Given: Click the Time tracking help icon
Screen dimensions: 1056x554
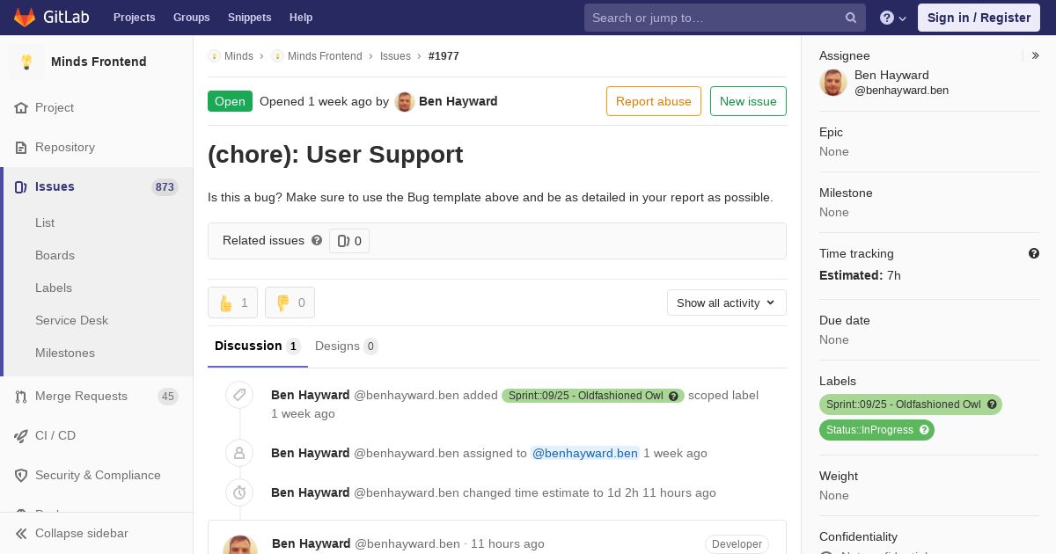Looking at the screenshot, I should click(1034, 253).
